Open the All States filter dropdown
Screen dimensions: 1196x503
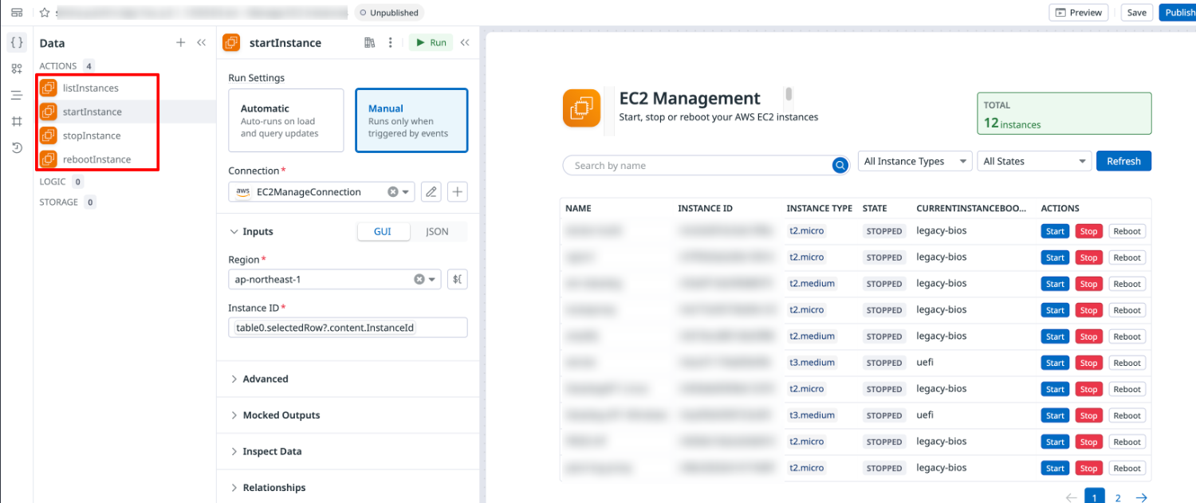click(x=1034, y=161)
